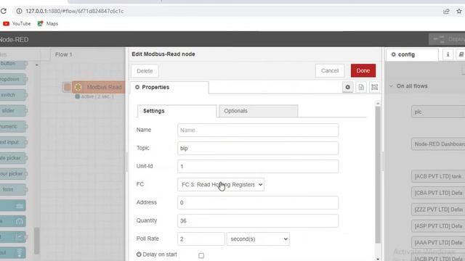
Task: Open info sidebar tab icon
Action: click(x=448, y=54)
